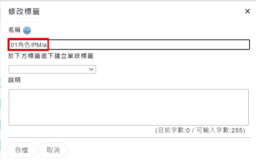Click the bottom area of the 說明 box

[129, 120]
